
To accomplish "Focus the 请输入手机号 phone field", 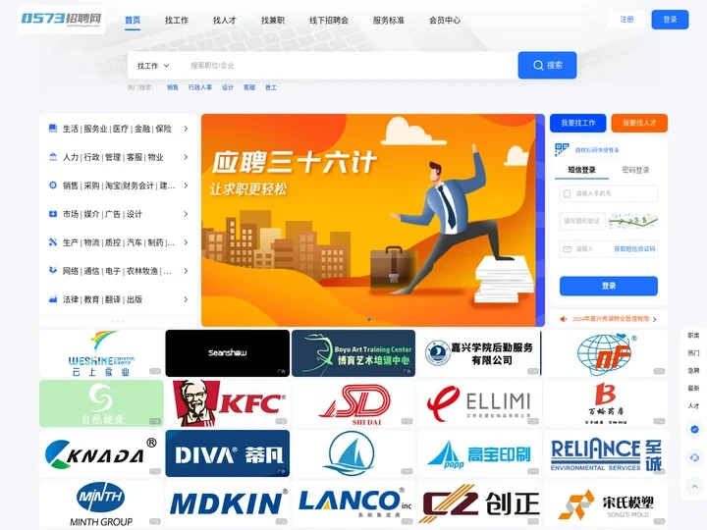I will tap(609, 193).
